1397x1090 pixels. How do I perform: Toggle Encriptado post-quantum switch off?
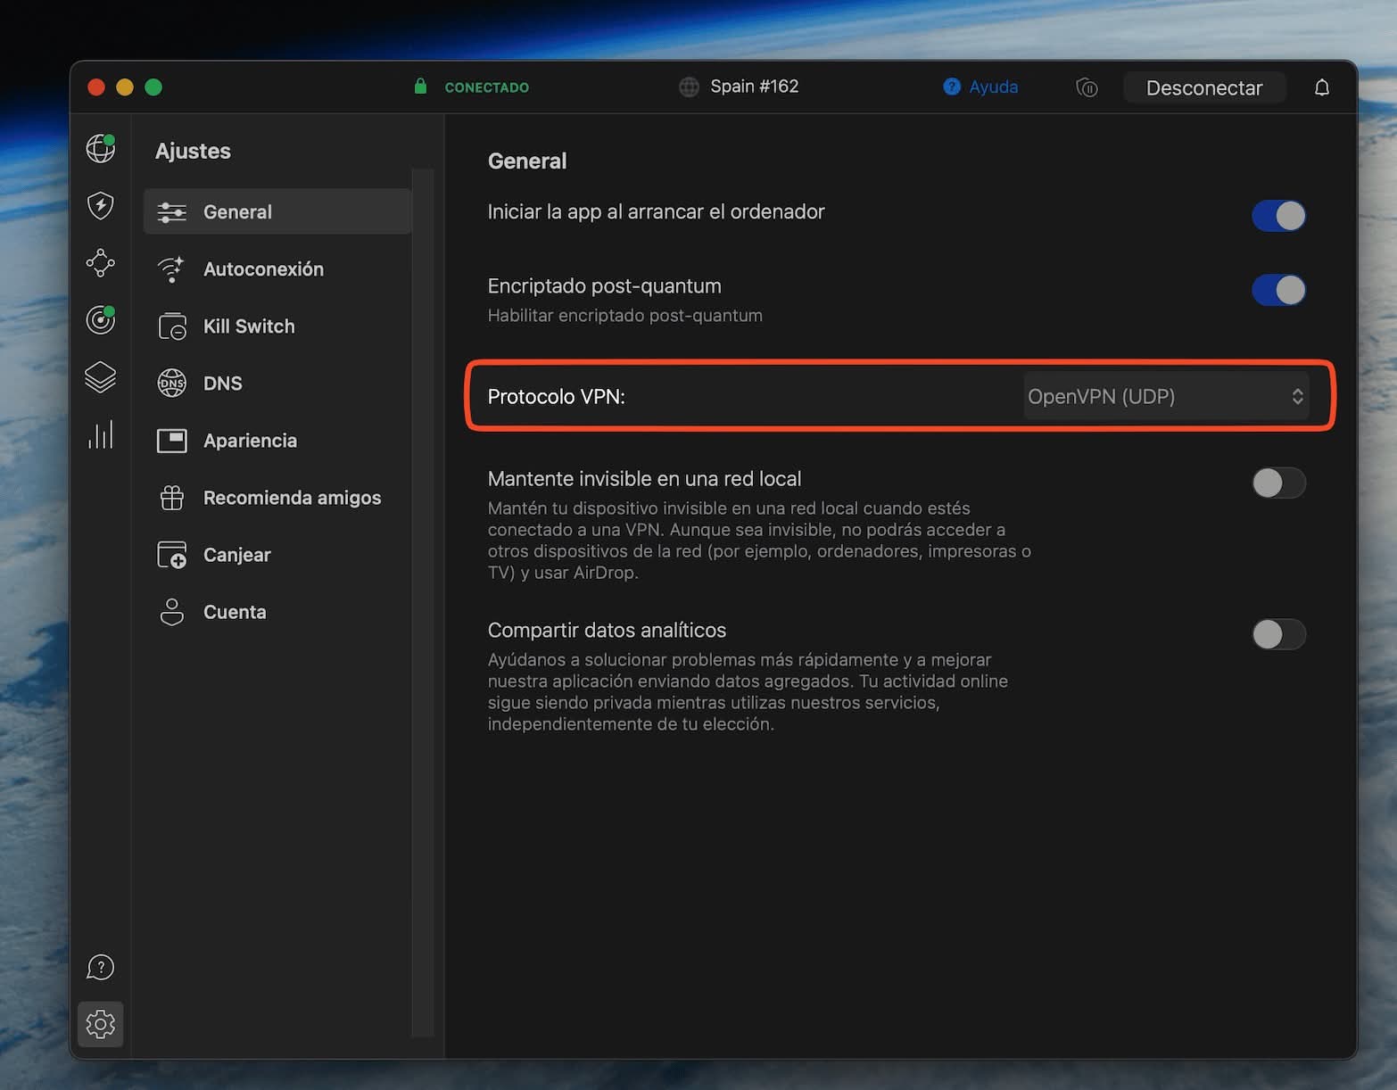[x=1278, y=290]
